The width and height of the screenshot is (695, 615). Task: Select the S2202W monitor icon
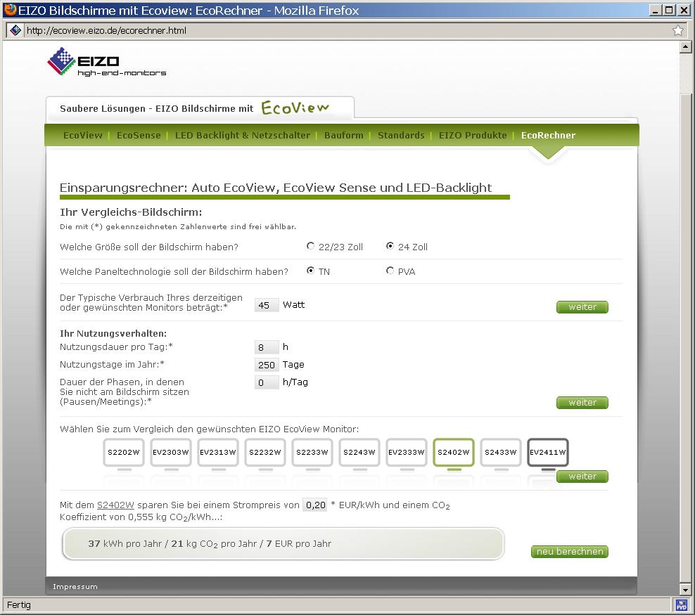[124, 453]
